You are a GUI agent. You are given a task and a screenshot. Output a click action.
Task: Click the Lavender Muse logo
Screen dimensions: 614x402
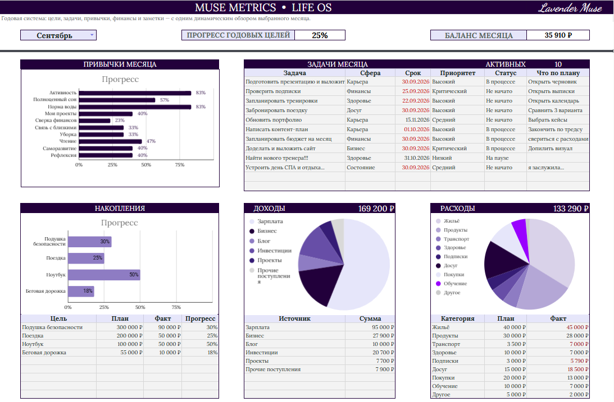click(570, 8)
